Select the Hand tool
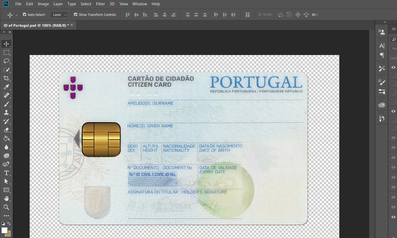The height and width of the screenshot is (238, 397). pos(6,199)
